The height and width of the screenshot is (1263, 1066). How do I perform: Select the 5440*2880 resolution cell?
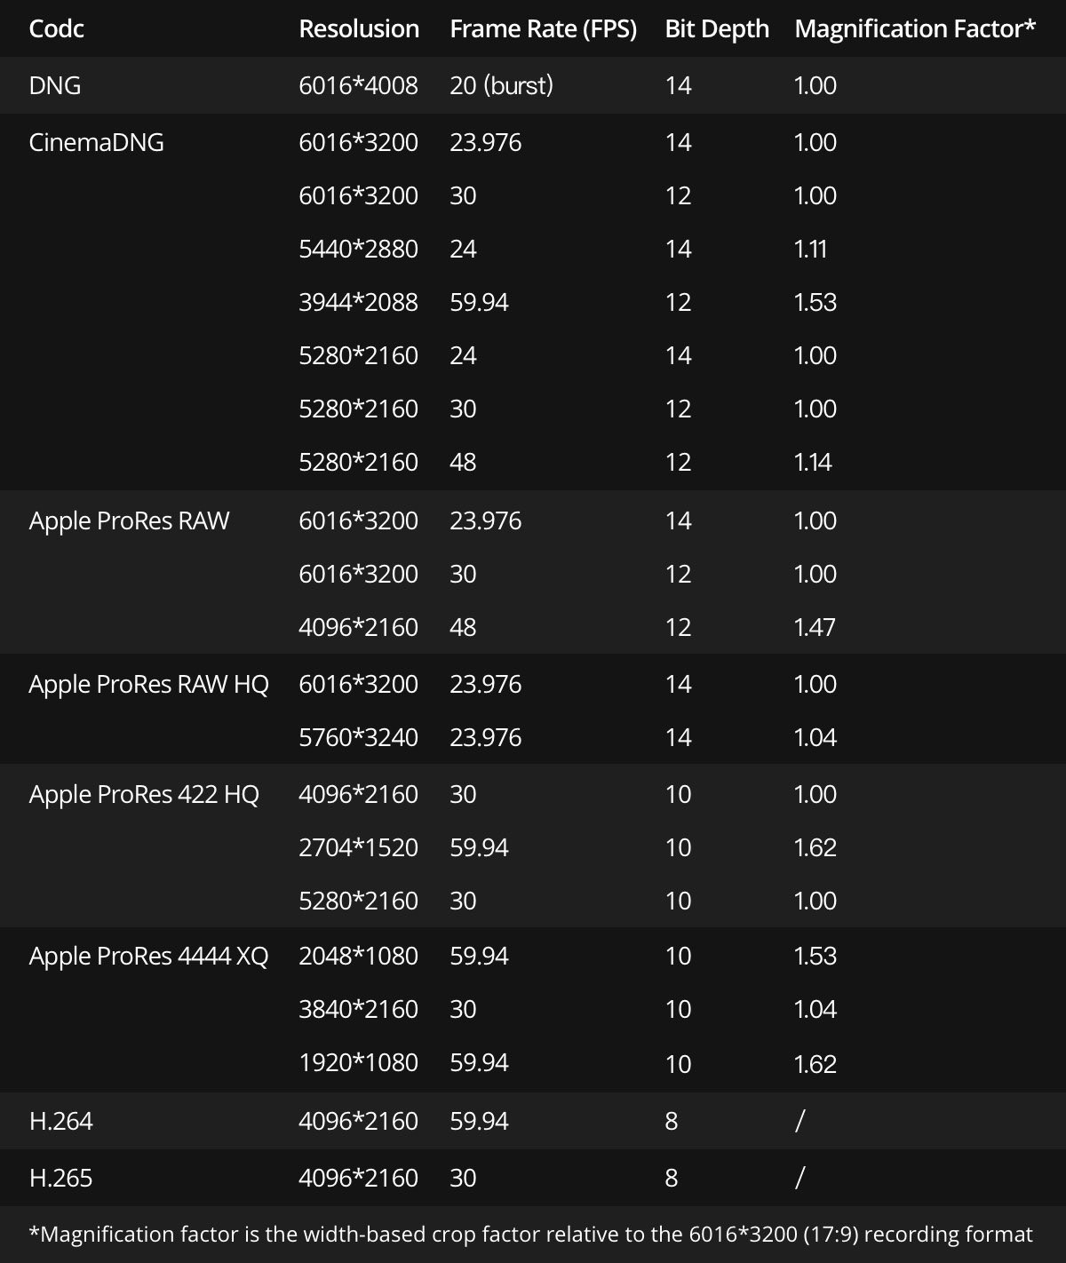tap(358, 249)
